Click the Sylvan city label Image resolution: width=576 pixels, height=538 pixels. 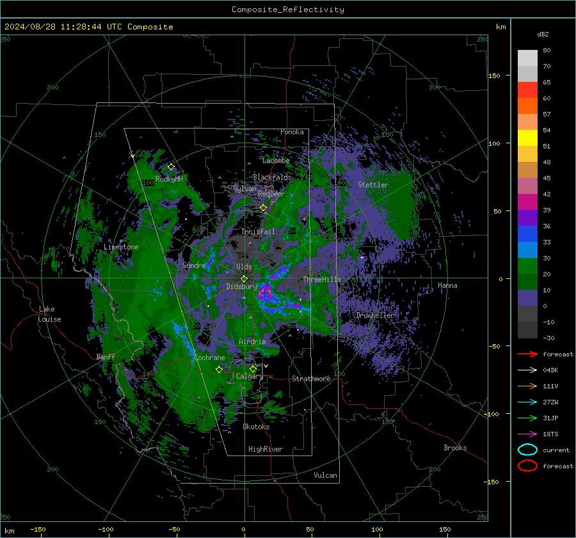pyautogui.click(x=244, y=189)
